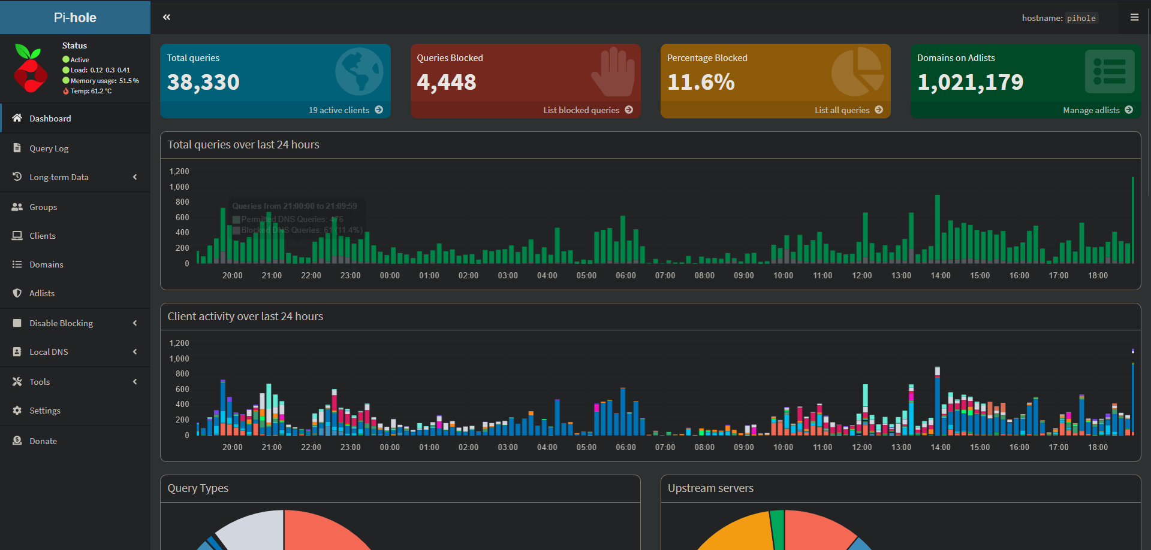This screenshot has width=1151, height=550.
Task: Follow the List all queries link
Action: point(776,110)
